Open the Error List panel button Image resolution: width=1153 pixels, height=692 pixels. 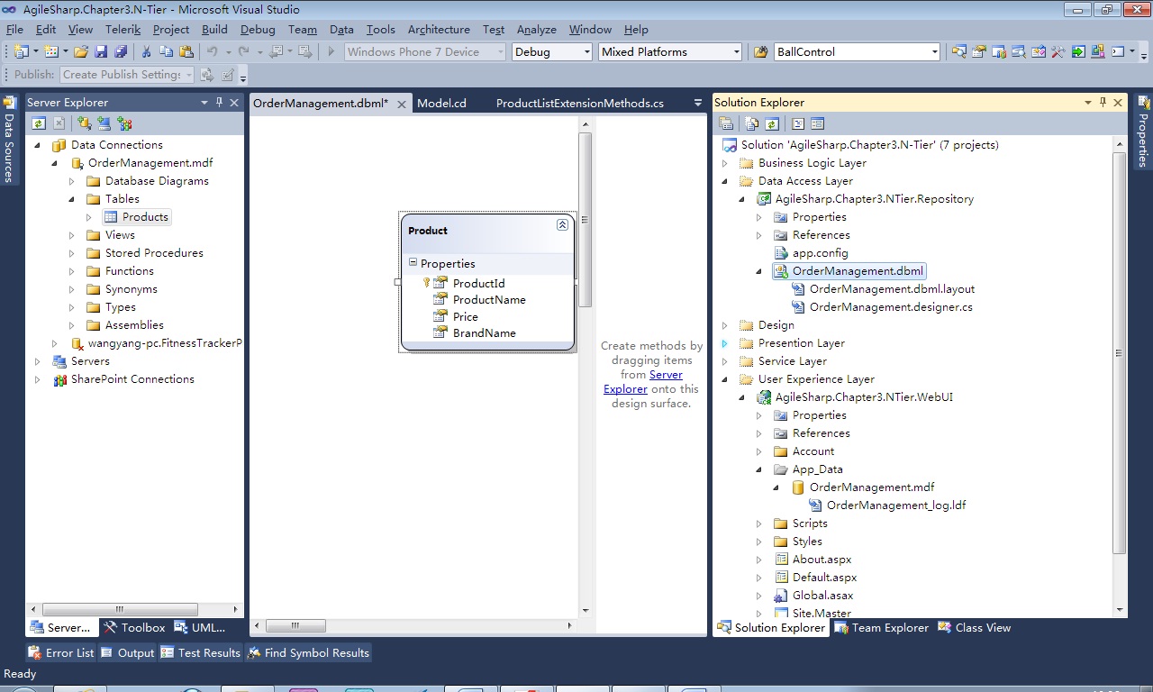(61, 652)
